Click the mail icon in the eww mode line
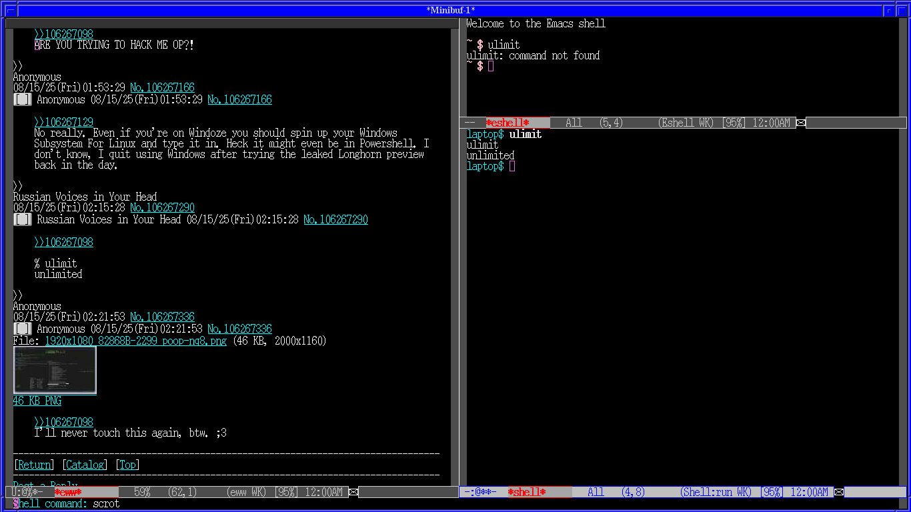911x512 pixels. 354,493
